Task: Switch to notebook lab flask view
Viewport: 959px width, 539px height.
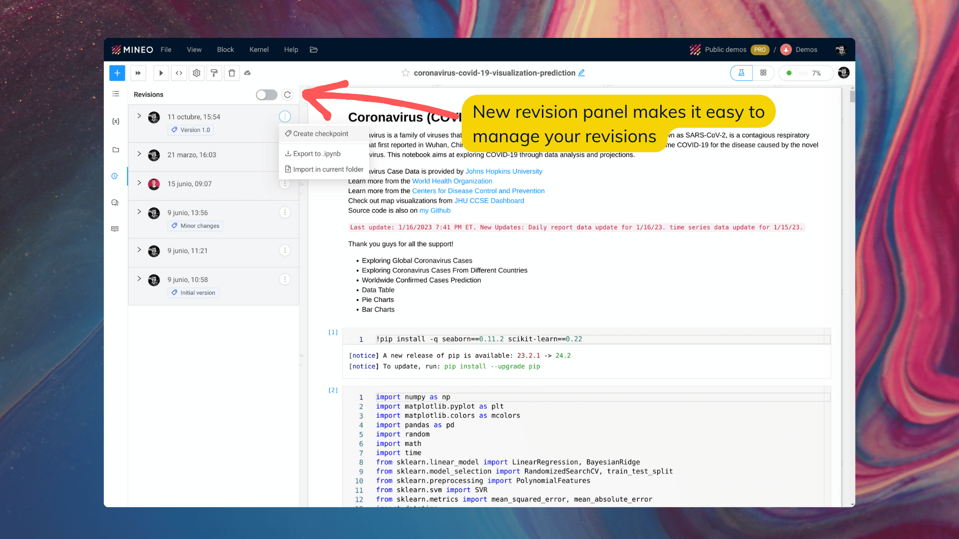Action: click(x=741, y=73)
